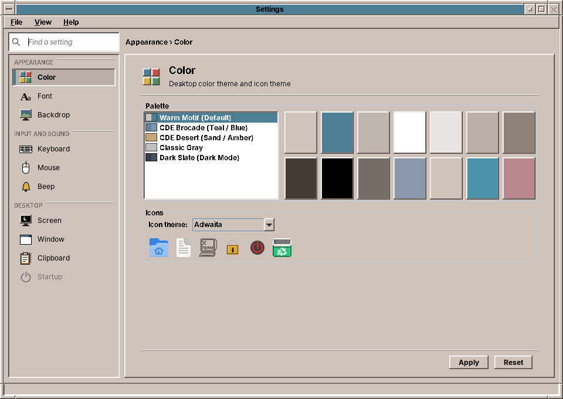
Task: Click the green recycle bin preview icon
Action: pos(282,248)
